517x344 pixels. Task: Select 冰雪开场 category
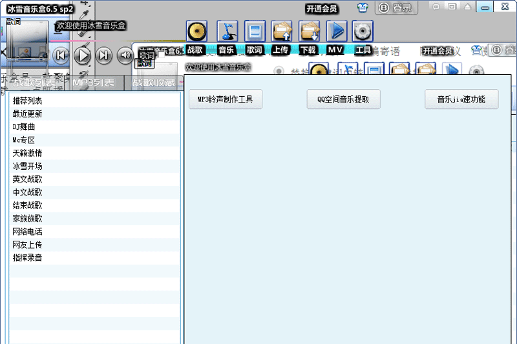coord(94,167)
